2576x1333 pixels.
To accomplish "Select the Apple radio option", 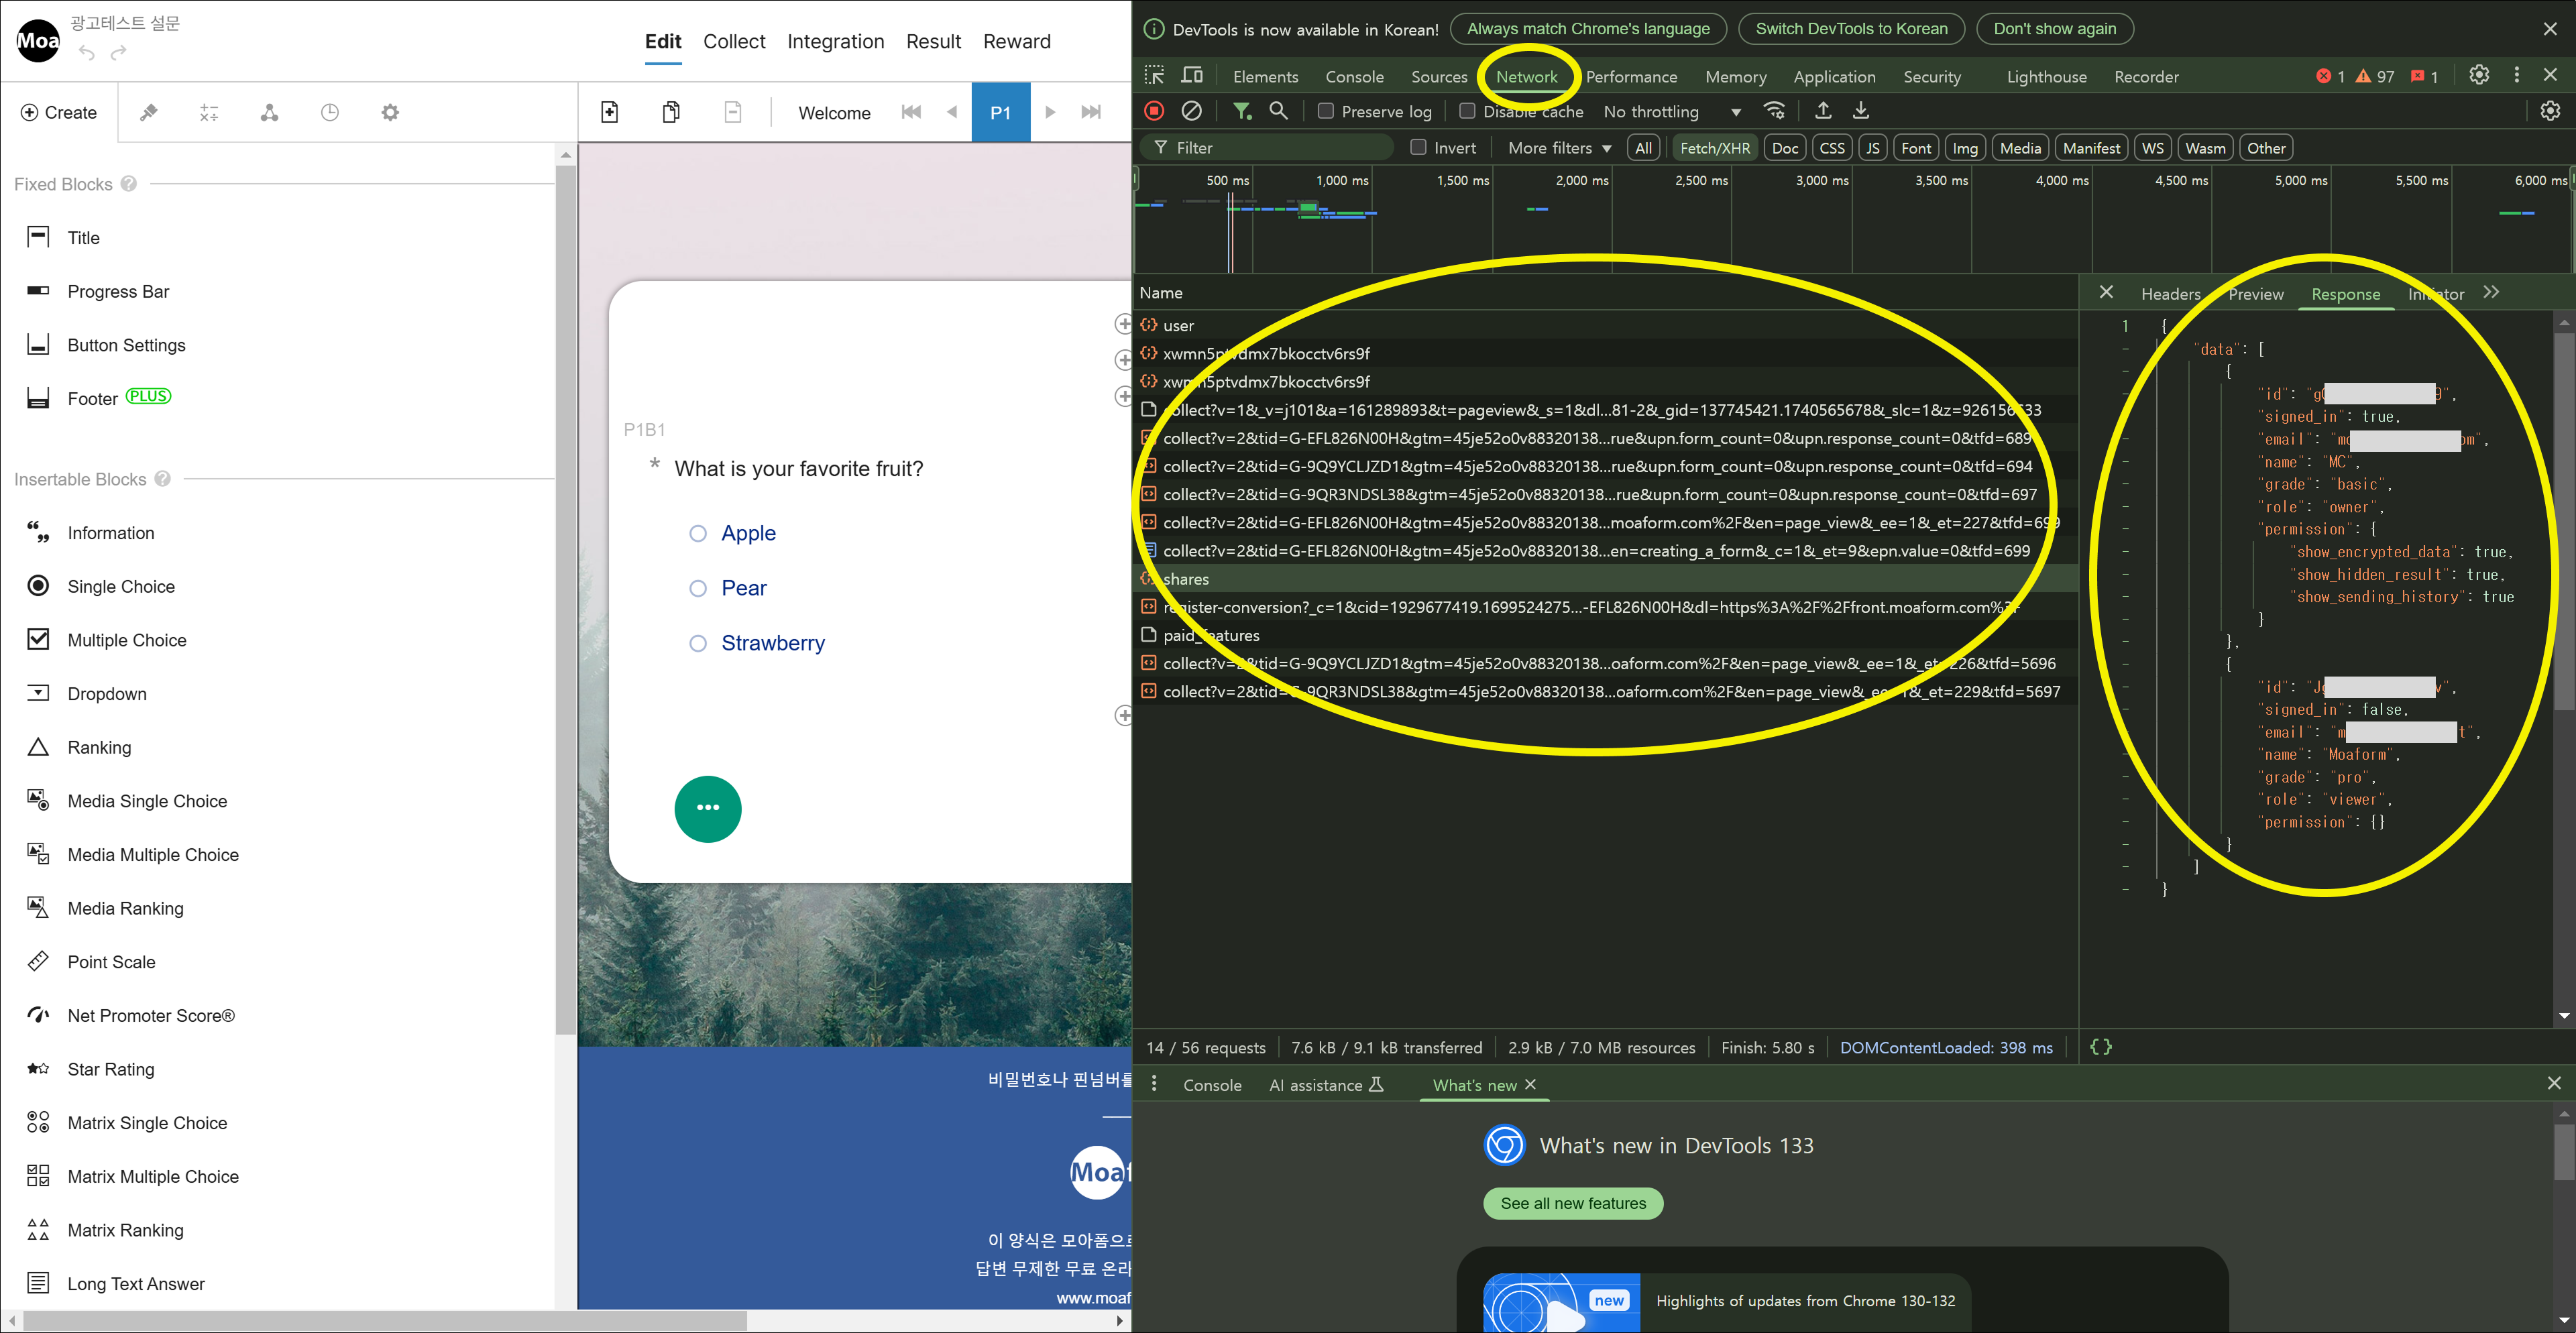I will click(x=698, y=533).
